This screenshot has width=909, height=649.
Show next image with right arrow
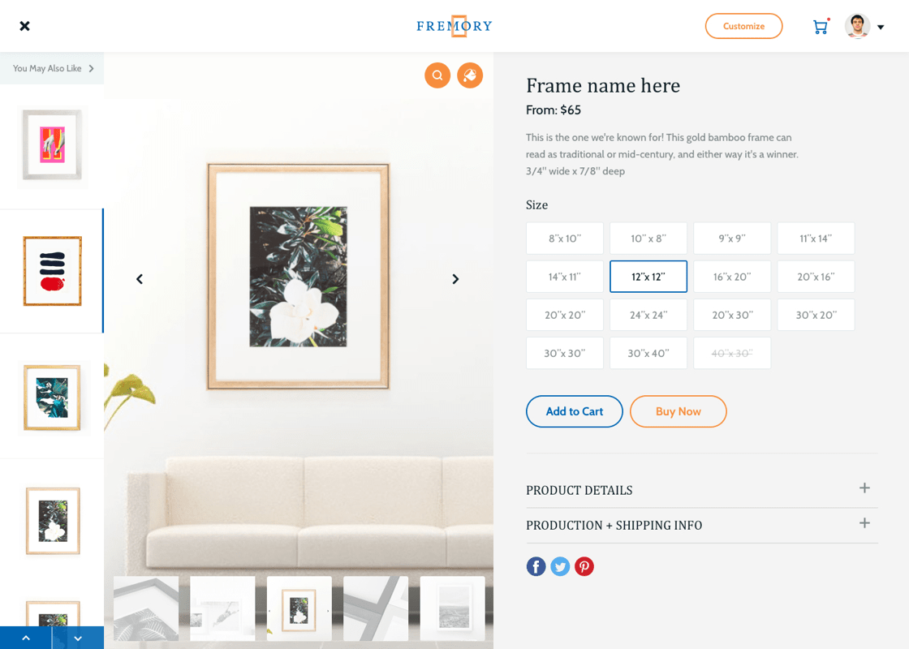(455, 279)
